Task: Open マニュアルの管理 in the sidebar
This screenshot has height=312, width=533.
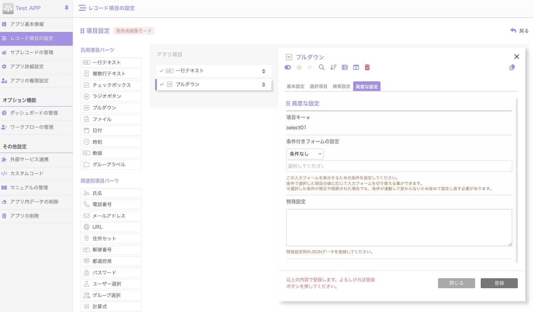Action: pyautogui.click(x=36, y=188)
